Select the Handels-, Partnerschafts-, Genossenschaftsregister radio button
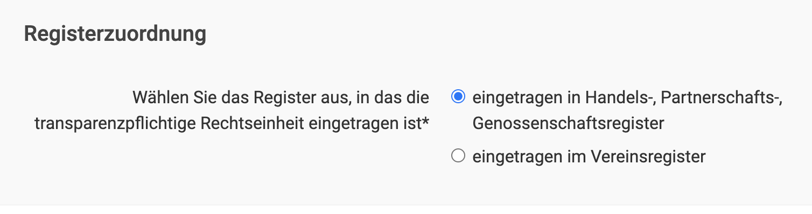812x214 pixels. coord(458,97)
